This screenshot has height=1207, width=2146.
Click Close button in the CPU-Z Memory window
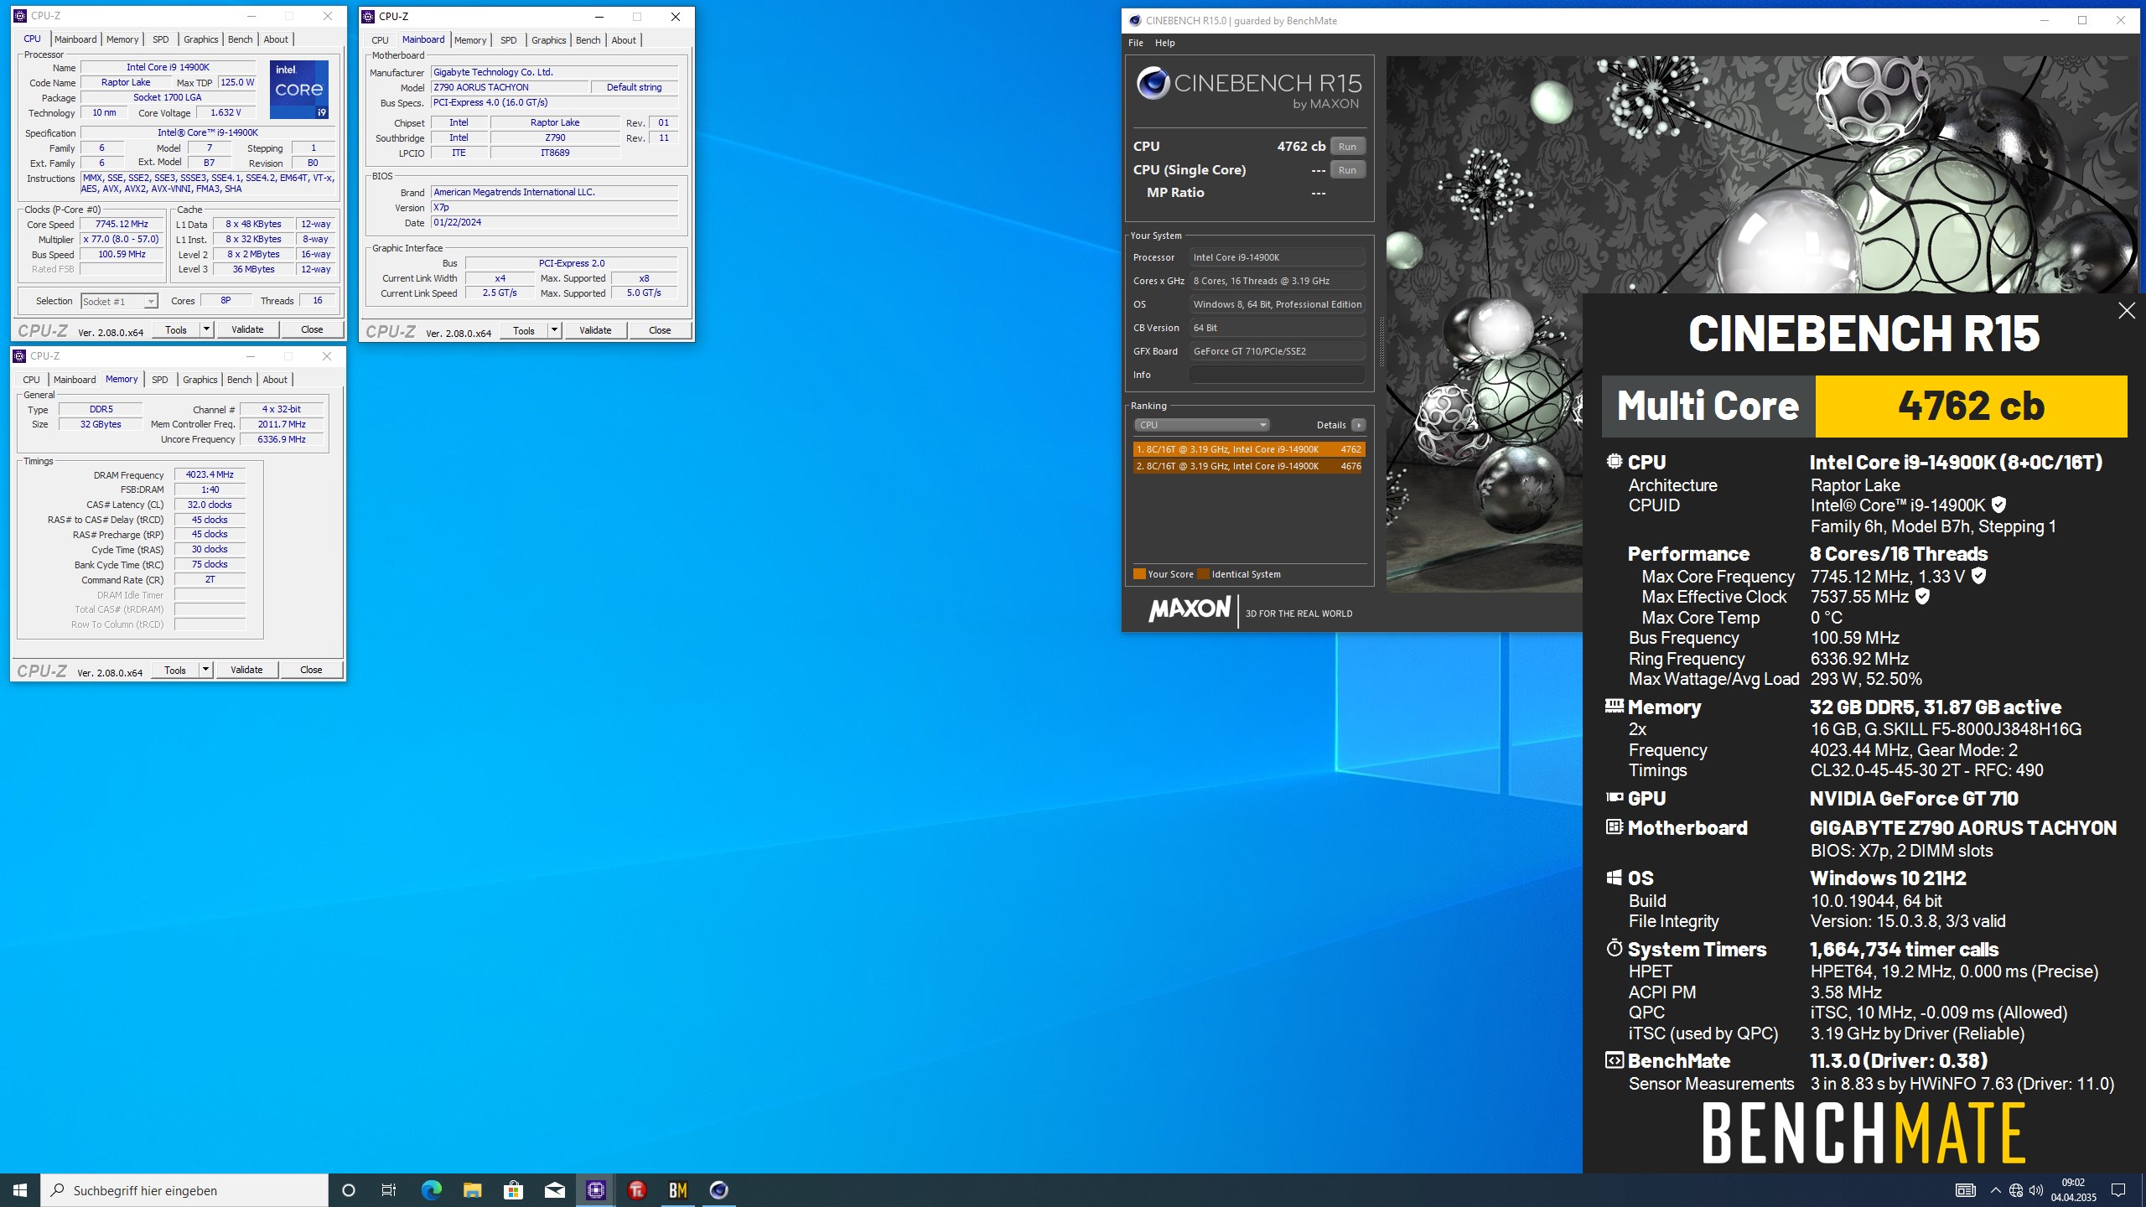(x=311, y=670)
